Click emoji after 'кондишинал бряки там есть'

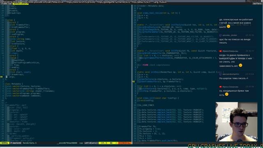pos(226,94)
